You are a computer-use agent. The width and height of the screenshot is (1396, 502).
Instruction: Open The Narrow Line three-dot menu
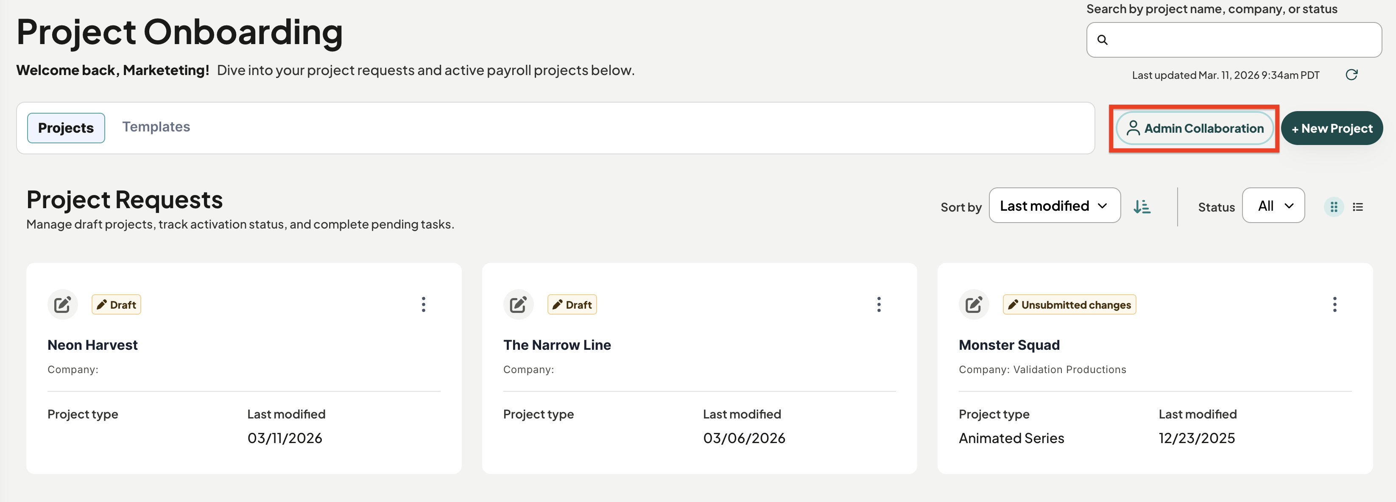(879, 305)
